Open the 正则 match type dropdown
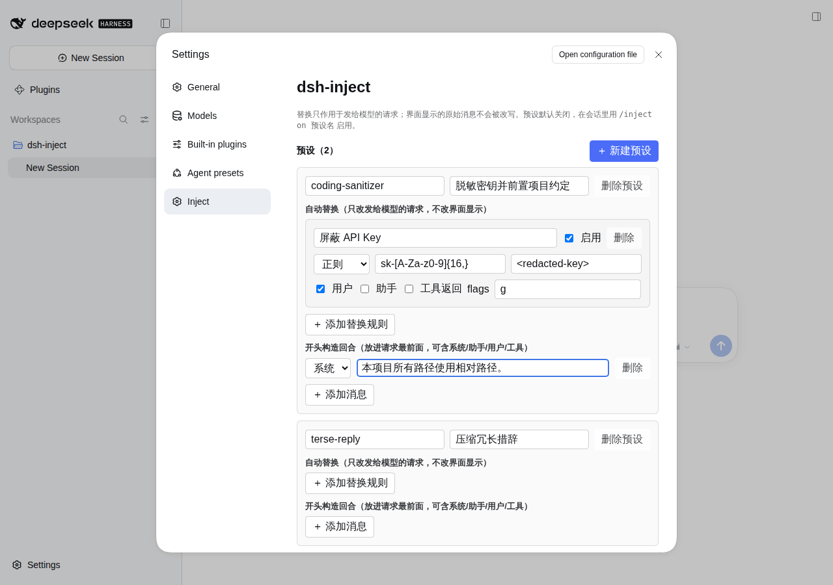The image size is (833, 585). [342, 264]
